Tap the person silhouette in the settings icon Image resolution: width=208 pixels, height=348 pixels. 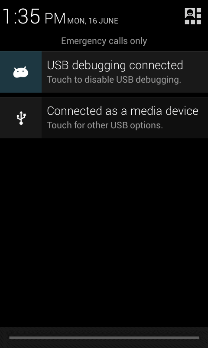[x=190, y=13]
